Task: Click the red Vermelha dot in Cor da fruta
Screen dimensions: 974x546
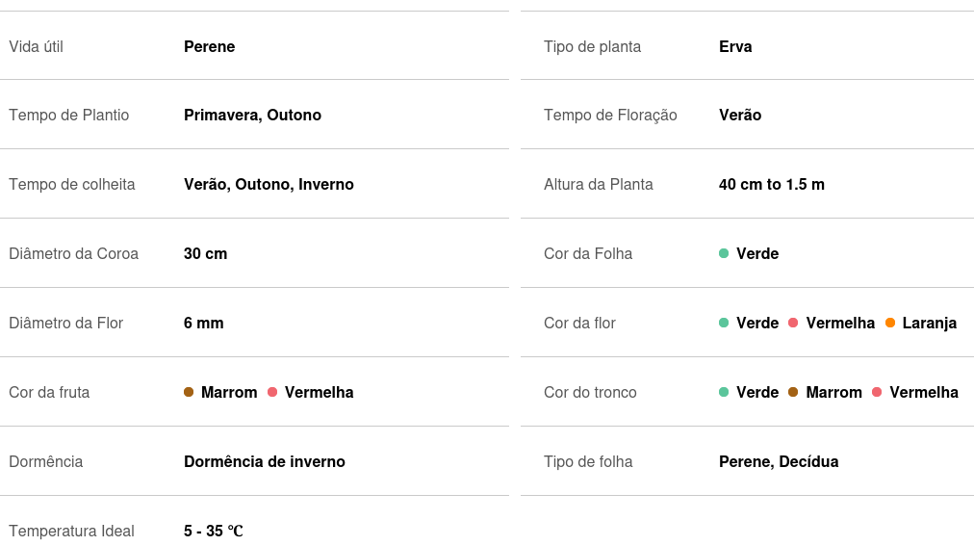Action: (x=272, y=392)
